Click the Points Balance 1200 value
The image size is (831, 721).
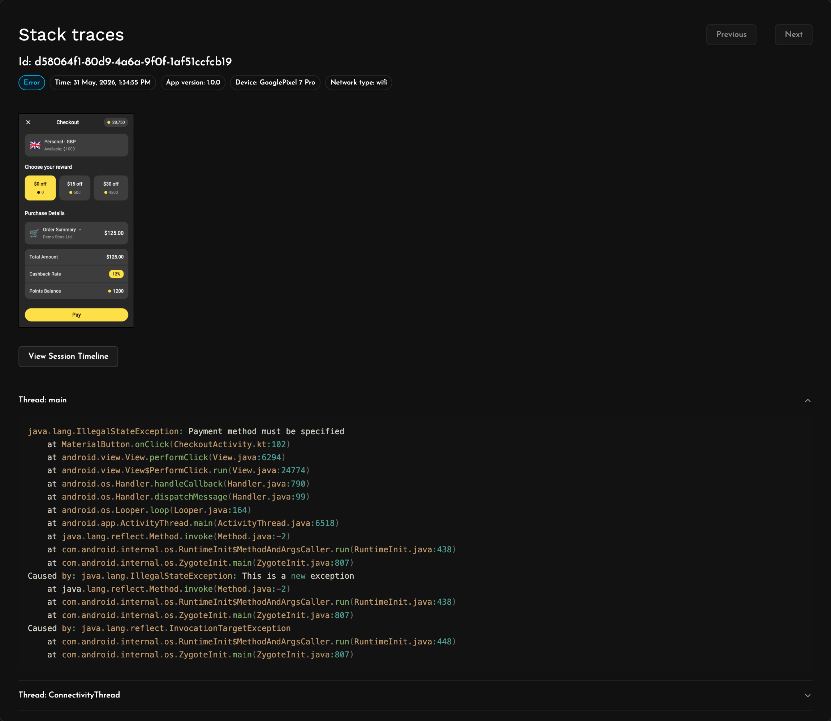click(116, 291)
